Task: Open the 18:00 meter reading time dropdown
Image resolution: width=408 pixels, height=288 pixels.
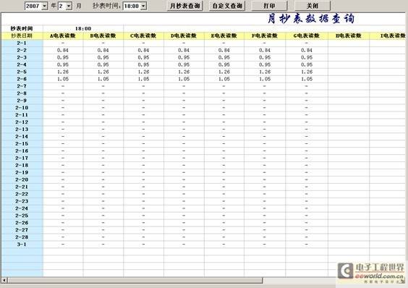Action: tap(144, 6)
